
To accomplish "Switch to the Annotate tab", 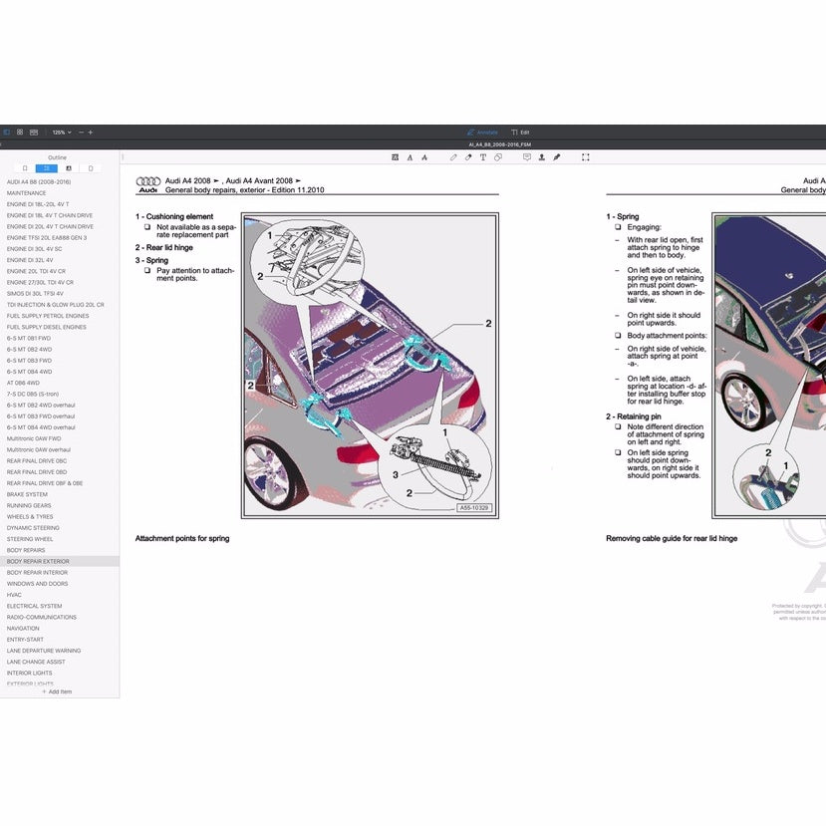I will coord(481,132).
